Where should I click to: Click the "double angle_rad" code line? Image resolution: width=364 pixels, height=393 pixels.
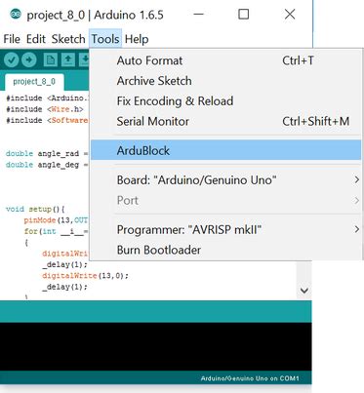[x=47, y=153]
